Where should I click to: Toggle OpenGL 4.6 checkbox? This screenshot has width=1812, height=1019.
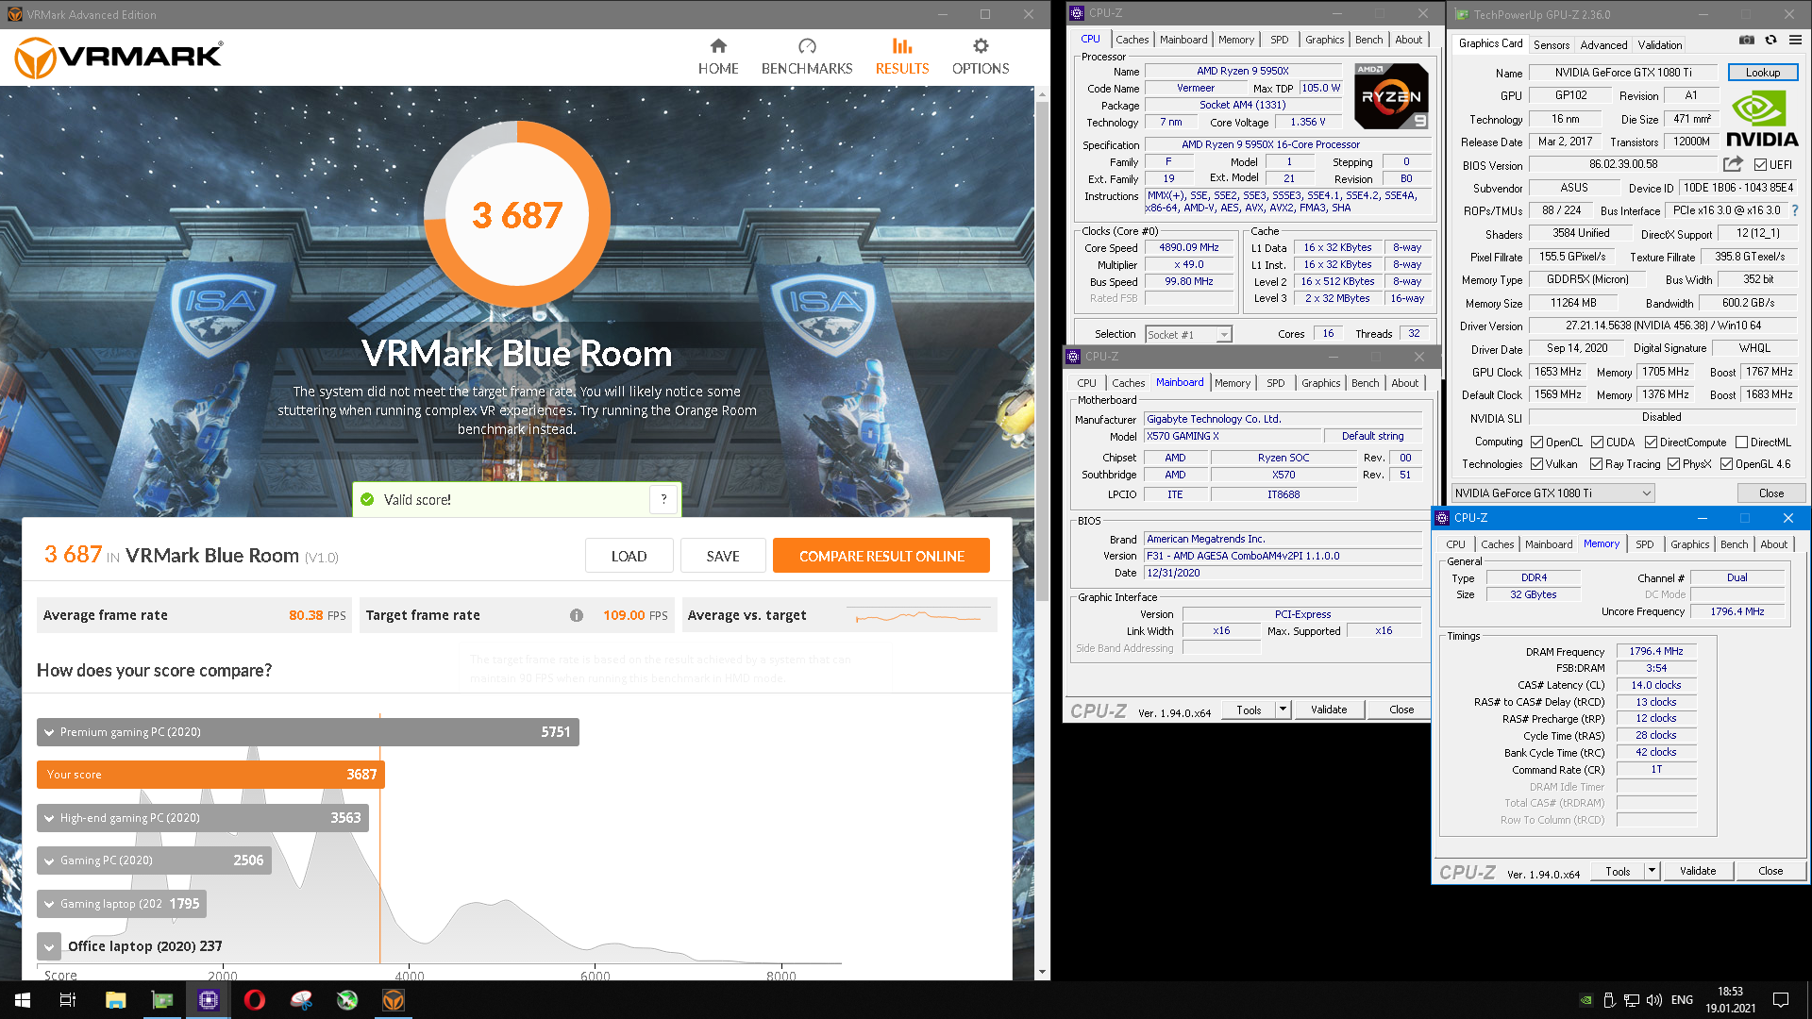[1727, 464]
